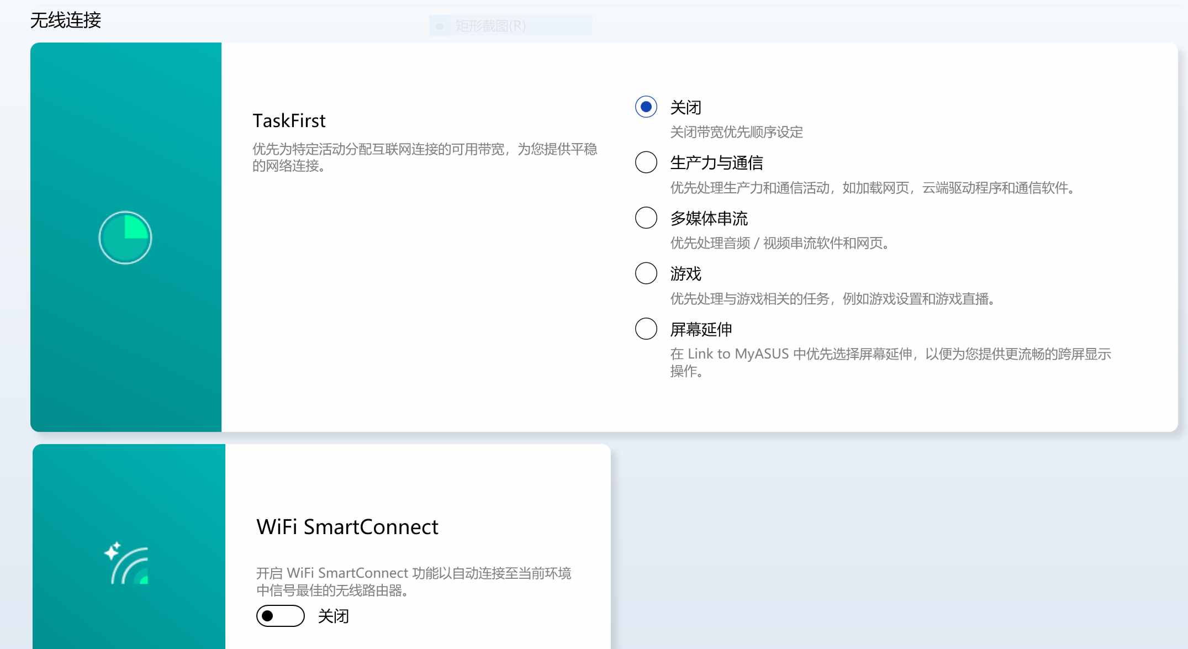Click the TaskFirst pie-chart clock icon
The height and width of the screenshot is (649, 1188).
pyautogui.click(x=125, y=238)
